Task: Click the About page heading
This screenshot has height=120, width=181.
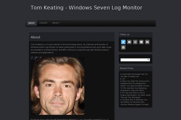Action: 35,37
